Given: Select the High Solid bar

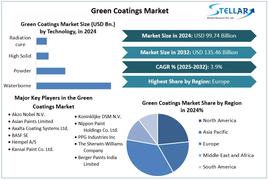Looking at the screenshot, I should (x=42, y=56).
